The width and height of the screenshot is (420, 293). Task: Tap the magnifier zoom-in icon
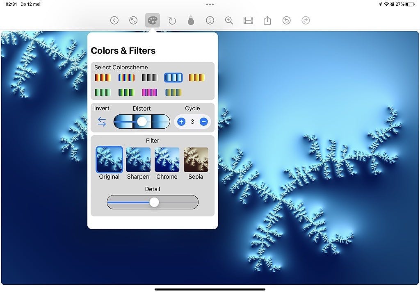pos(229,20)
